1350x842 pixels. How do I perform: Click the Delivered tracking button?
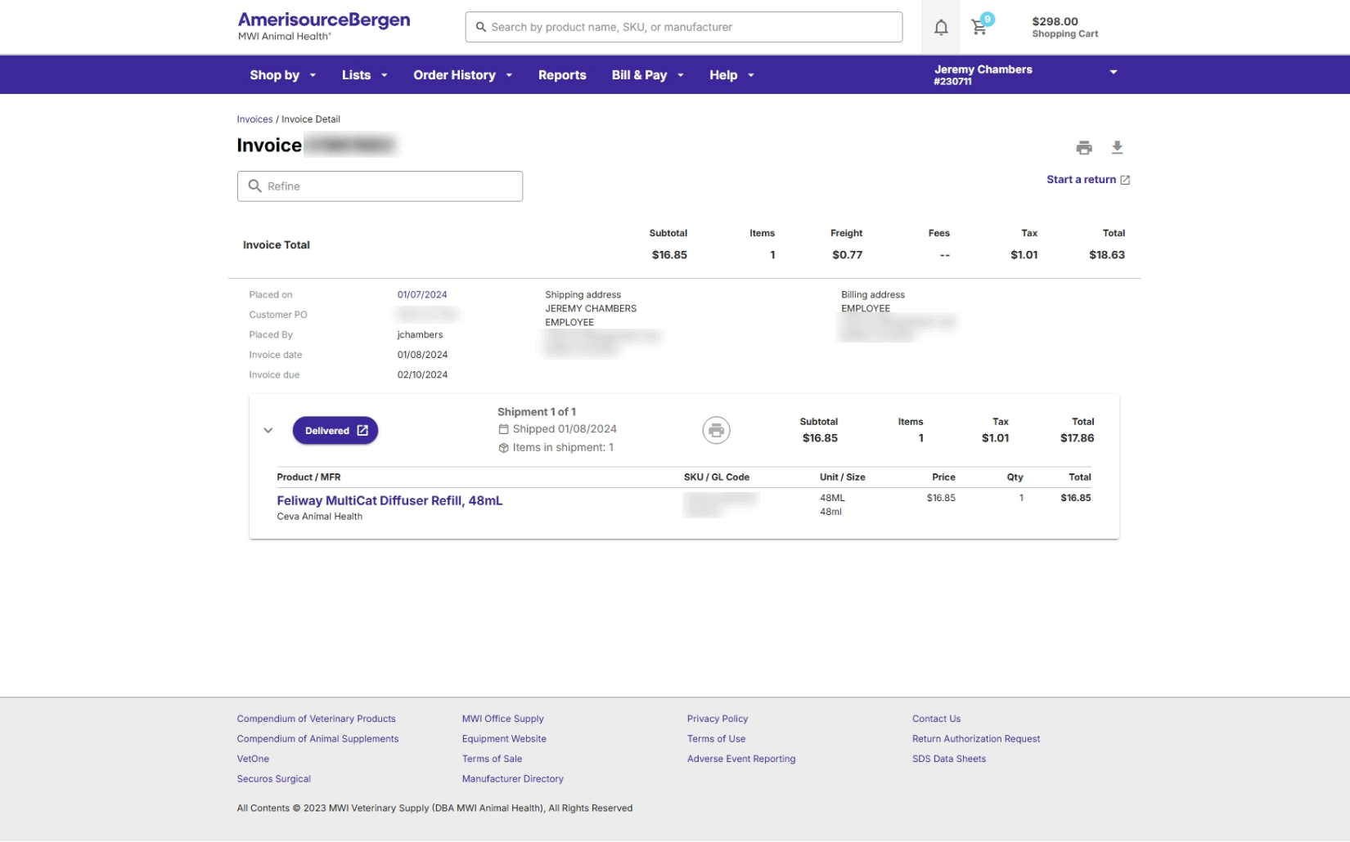[x=335, y=431]
